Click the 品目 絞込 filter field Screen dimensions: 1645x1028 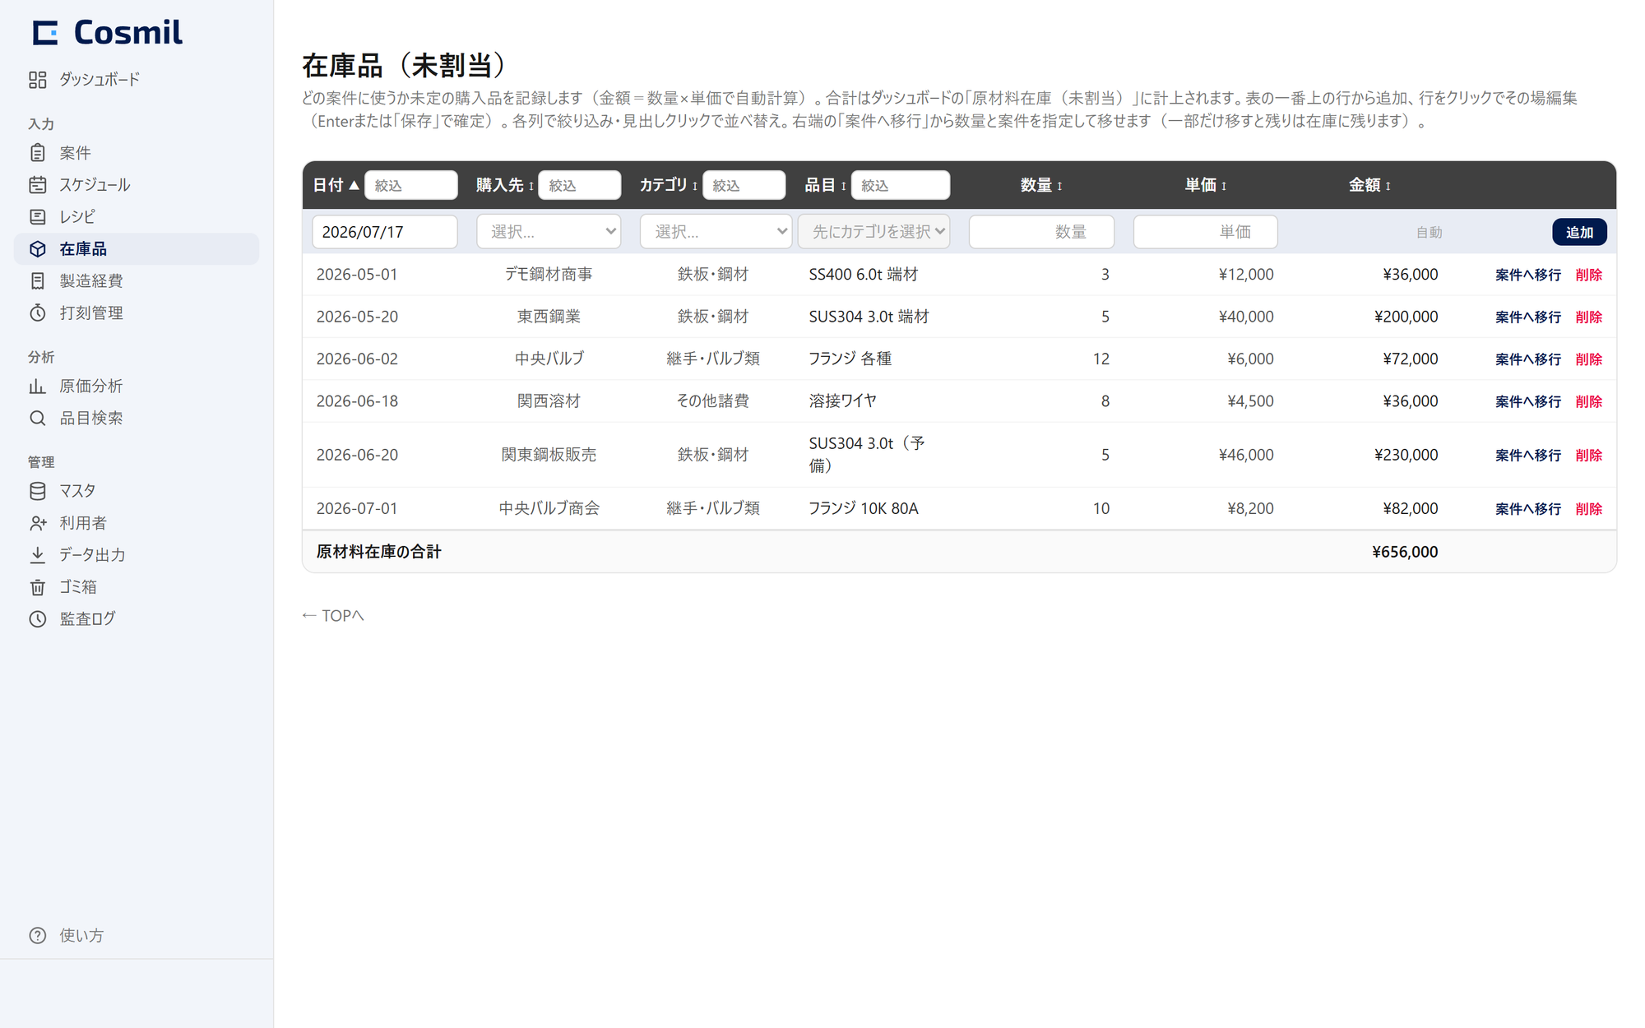[900, 185]
